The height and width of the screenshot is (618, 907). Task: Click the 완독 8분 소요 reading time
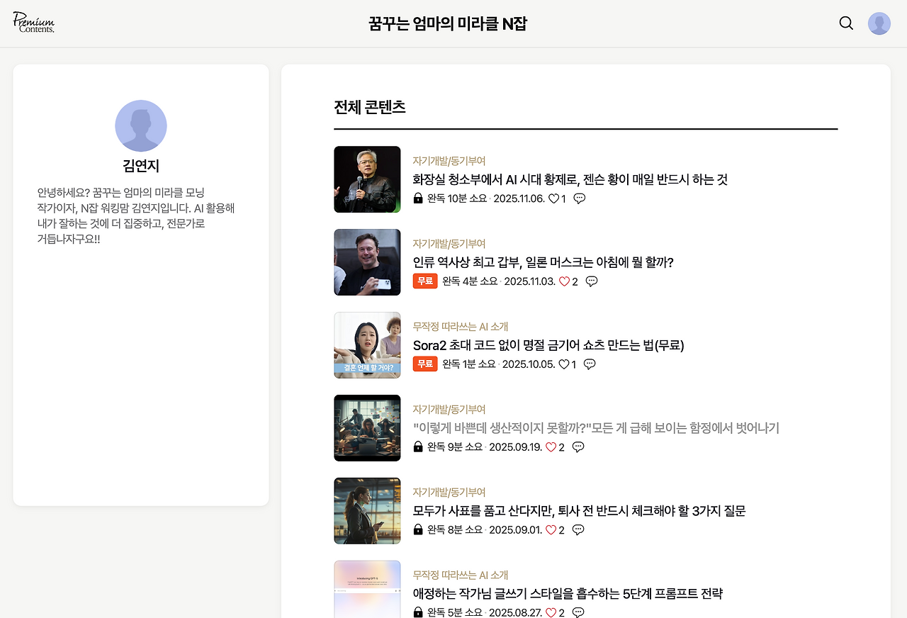[455, 530]
